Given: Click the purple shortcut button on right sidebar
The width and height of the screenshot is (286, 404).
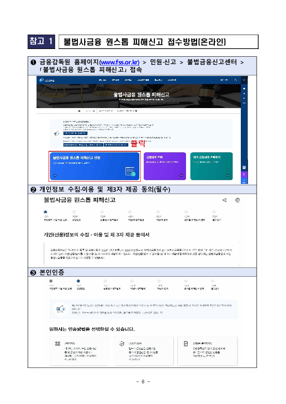Looking at the screenshot, I should point(244,174).
